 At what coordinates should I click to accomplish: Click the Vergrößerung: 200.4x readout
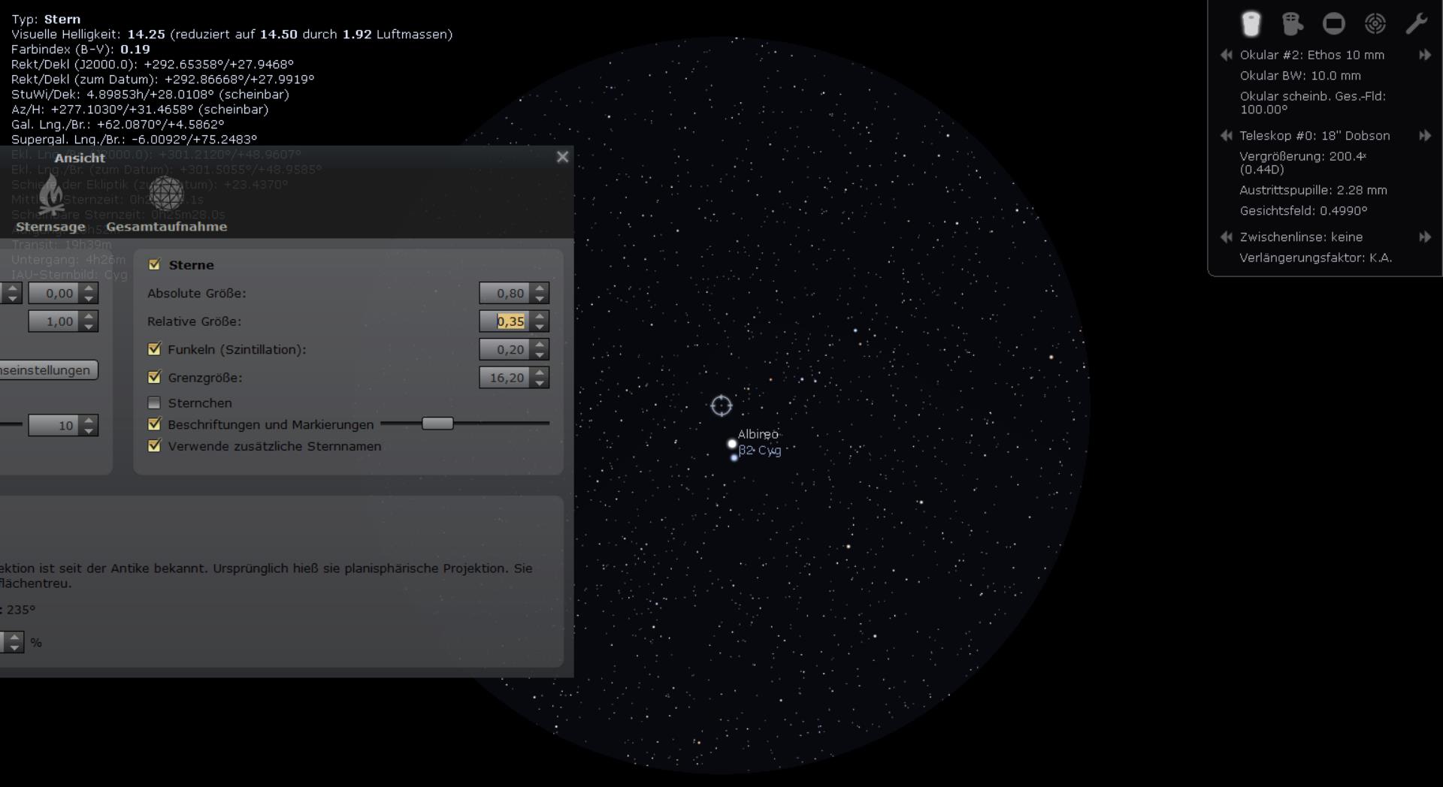point(1302,163)
